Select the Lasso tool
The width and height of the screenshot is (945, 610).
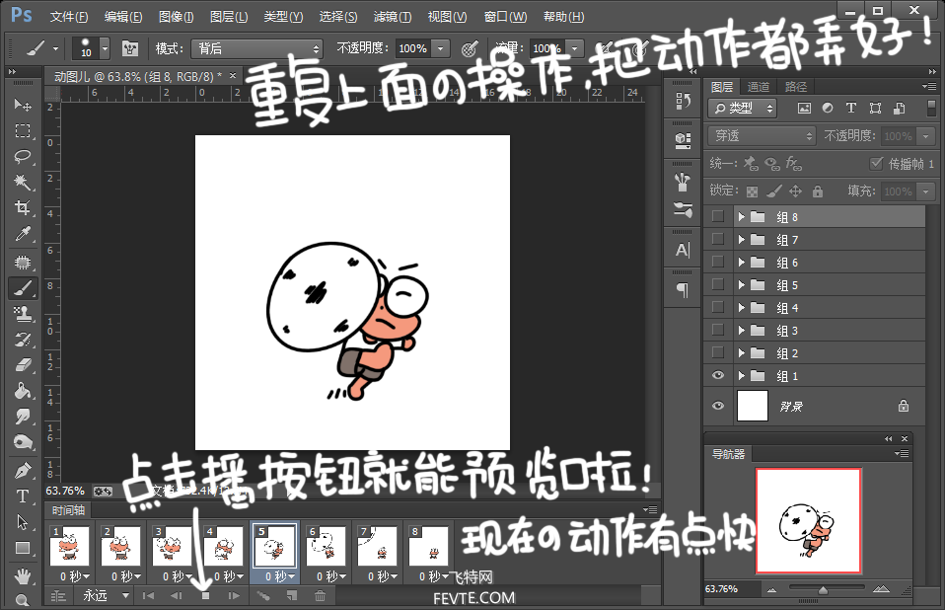pyautogui.click(x=23, y=157)
